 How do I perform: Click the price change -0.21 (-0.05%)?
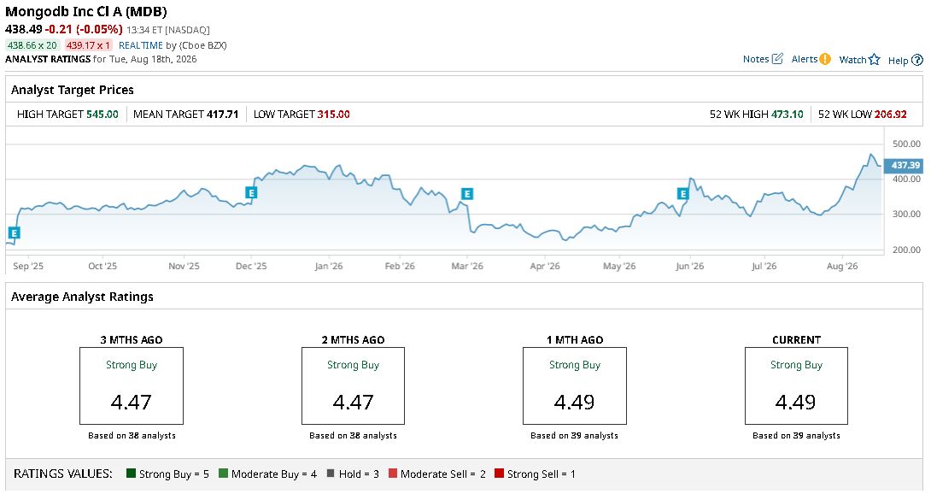tap(85, 29)
